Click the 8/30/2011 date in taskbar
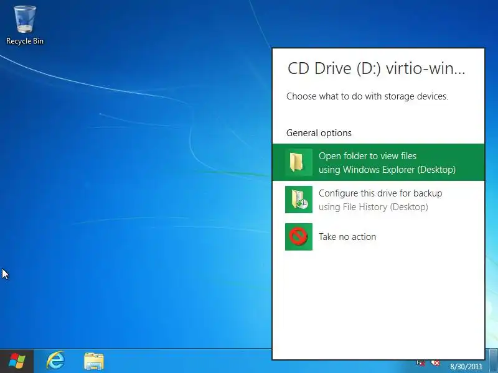The height and width of the screenshot is (373, 498). [x=466, y=366]
